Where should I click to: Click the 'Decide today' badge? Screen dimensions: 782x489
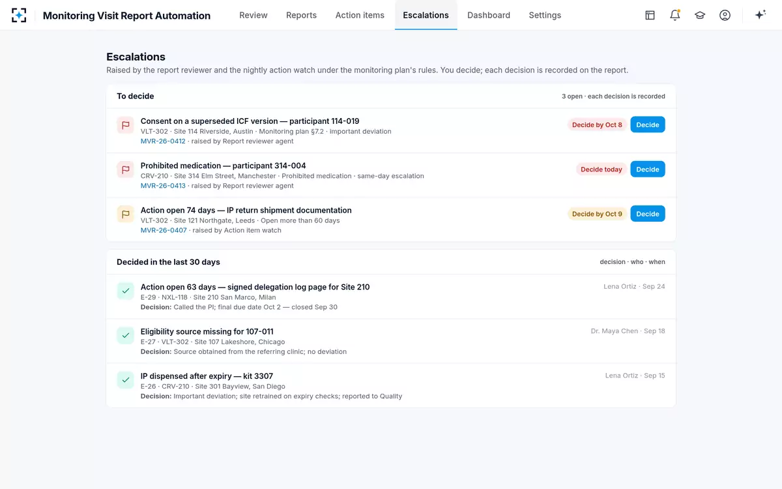(x=601, y=169)
